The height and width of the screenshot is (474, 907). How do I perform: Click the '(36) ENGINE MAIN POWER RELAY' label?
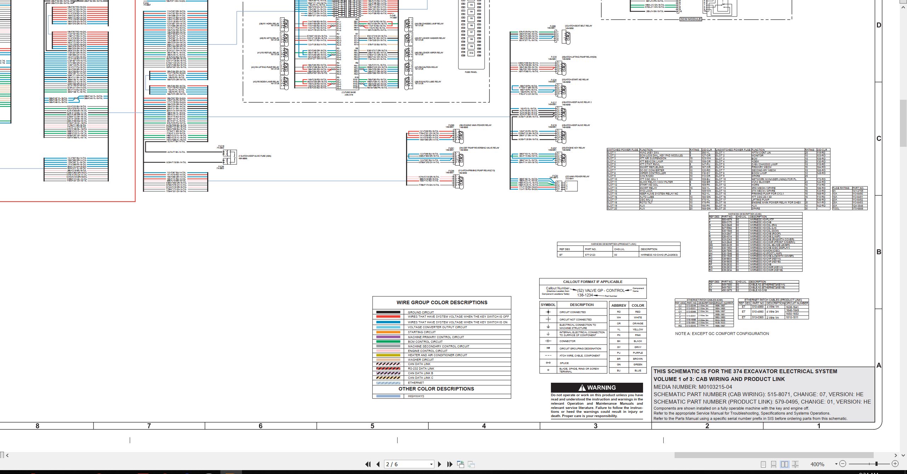(x=475, y=125)
